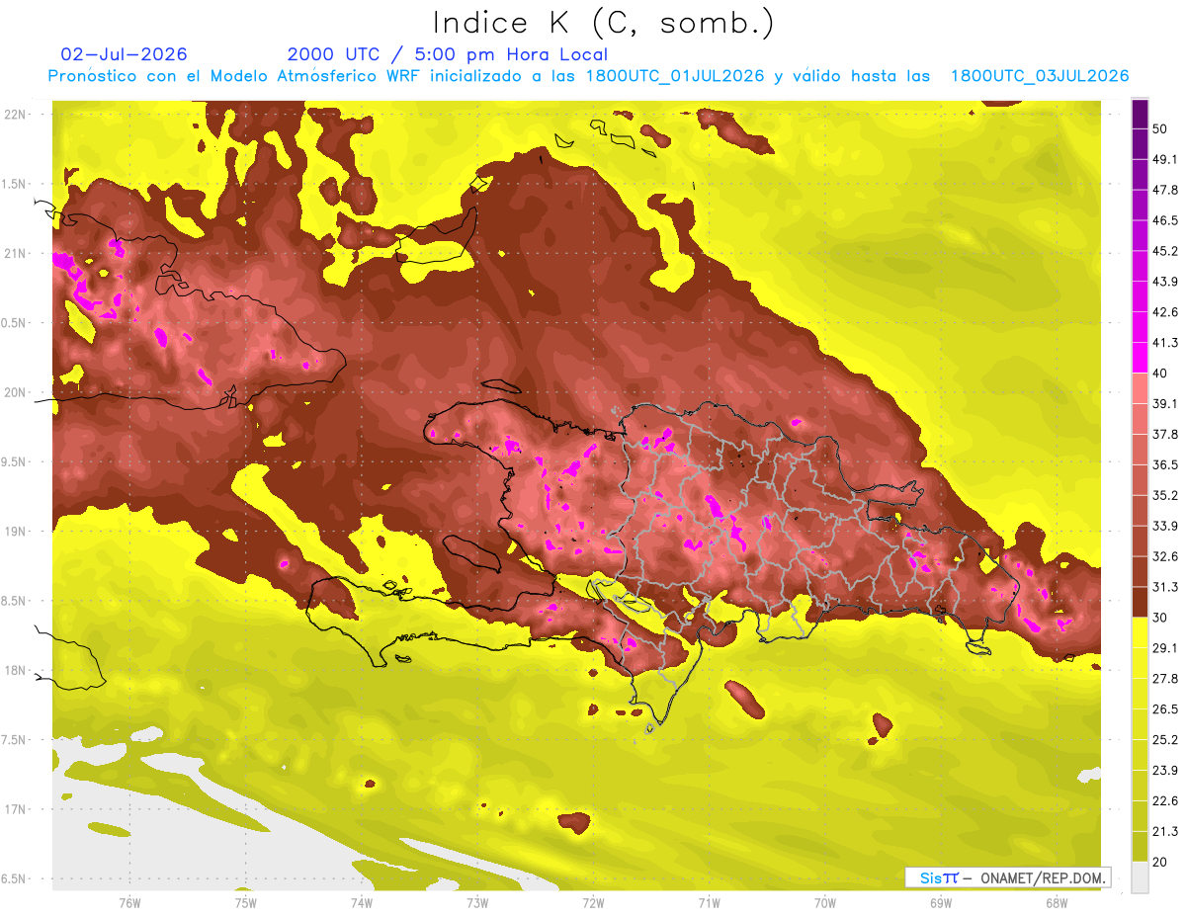Click the colorbar value '41.3'
The height and width of the screenshot is (916, 1186).
1164,343
